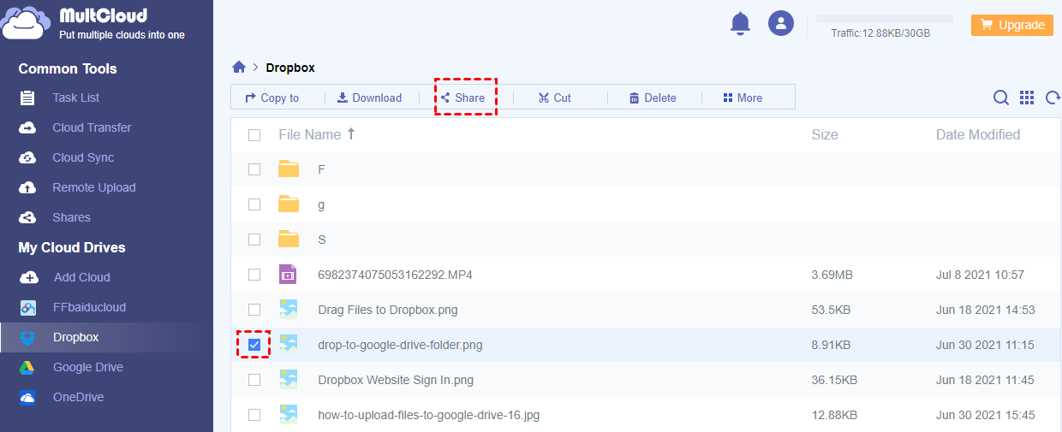Click image icon of how-to-upload-files-to-google-drive-16.jpg
The image size is (1062, 432).
point(288,414)
